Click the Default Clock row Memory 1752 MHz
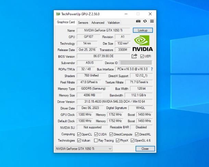 coord(115,121)
